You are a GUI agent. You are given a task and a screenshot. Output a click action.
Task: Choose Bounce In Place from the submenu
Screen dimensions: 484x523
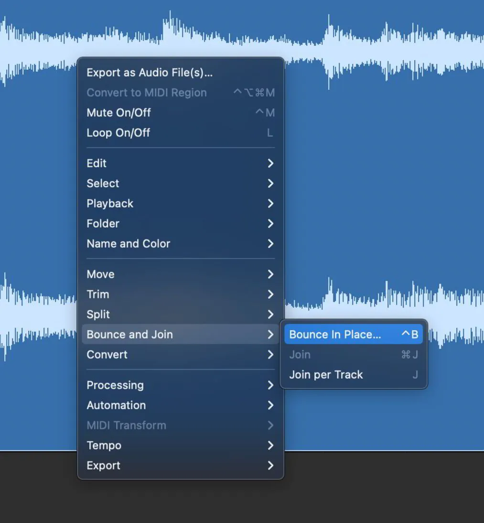(334, 334)
